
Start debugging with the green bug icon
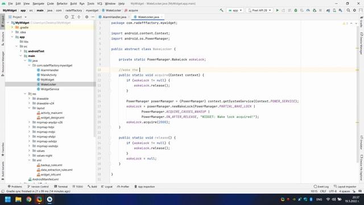(296, 10)
